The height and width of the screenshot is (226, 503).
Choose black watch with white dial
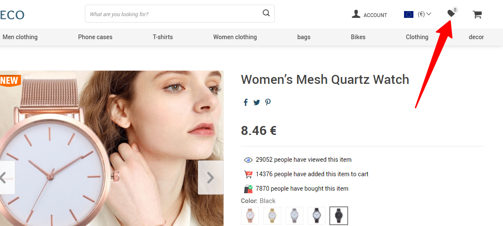317,216
